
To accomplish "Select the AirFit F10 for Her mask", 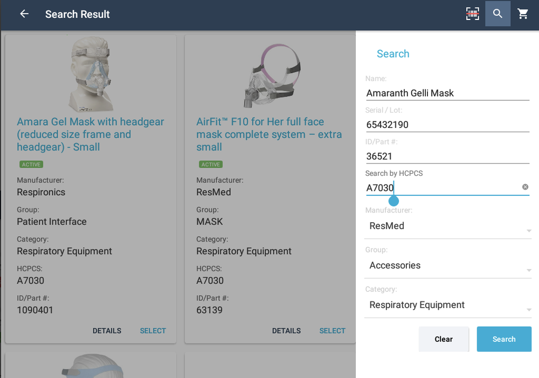I will click(332, 331).
